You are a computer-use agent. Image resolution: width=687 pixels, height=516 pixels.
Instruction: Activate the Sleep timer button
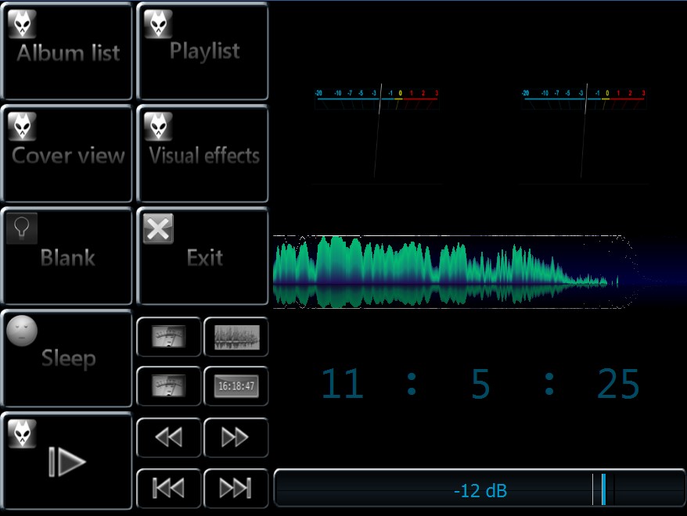(67, 358)
